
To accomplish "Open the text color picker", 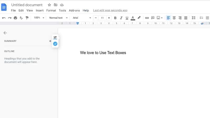I will (x=133, y=18).
